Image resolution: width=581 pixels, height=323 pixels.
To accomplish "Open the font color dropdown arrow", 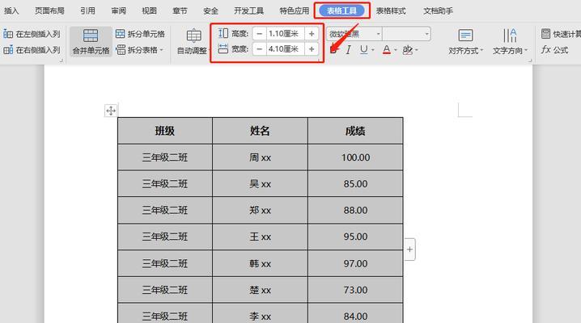I will tap(396, 49).
